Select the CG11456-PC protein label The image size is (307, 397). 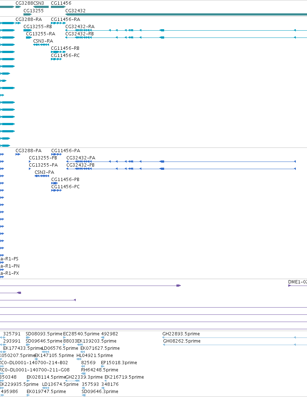point(65,187)
